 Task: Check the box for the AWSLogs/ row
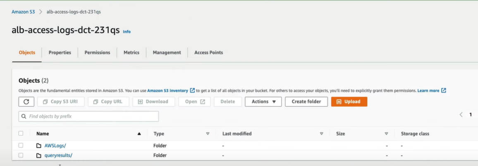[x=21, y=146]
